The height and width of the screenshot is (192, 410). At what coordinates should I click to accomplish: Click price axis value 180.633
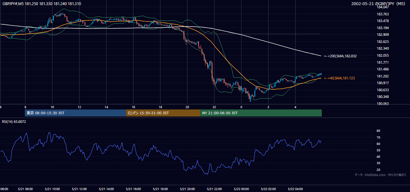tap(382, 90)
